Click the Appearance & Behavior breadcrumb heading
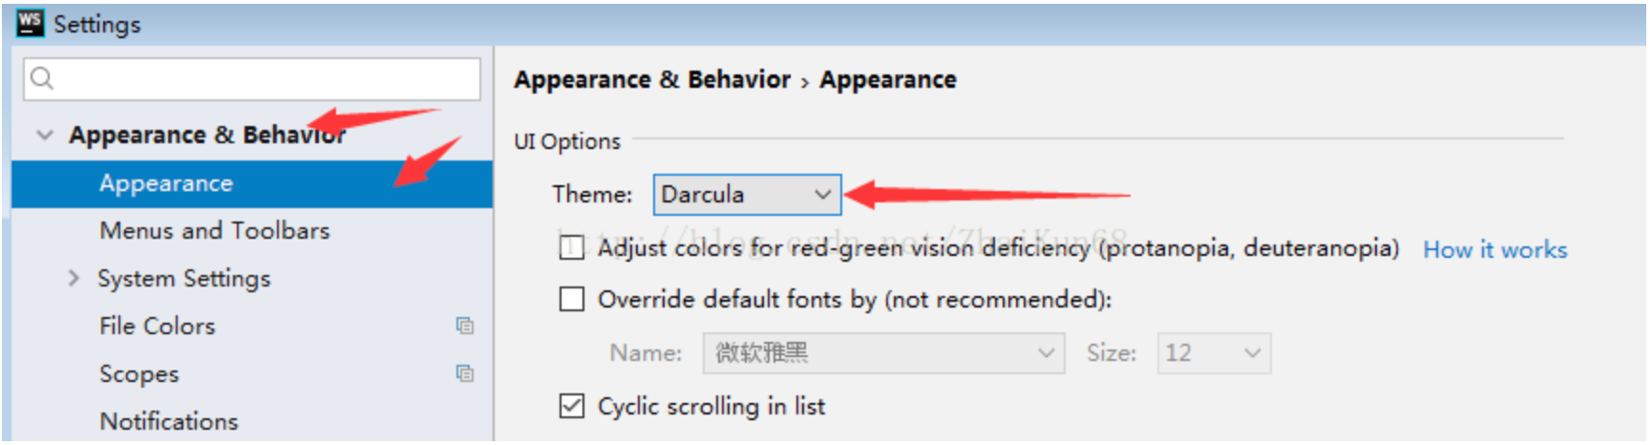Viewport: 1652px width, 445px height. 652,80
